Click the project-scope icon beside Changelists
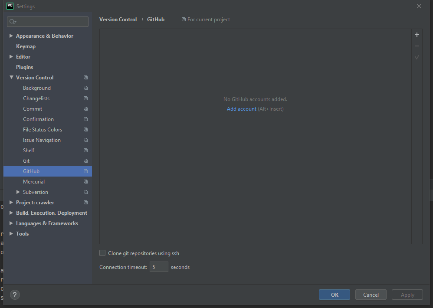Screen dimensions: 433x308 pos(85,98)
